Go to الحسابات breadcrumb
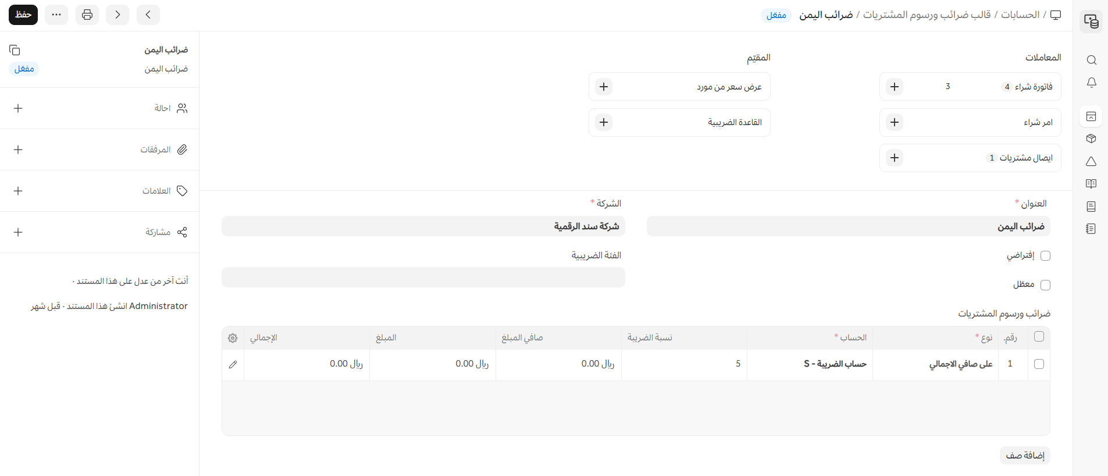 pos(1020,15)
